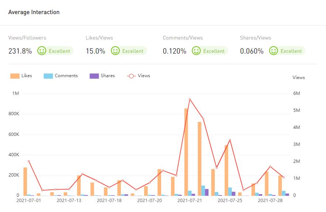The width and height of the screenshot is (326, 212).
Task: Click the Likes/Views metric label
Action: pyautogui.click(x=99, y=38)
